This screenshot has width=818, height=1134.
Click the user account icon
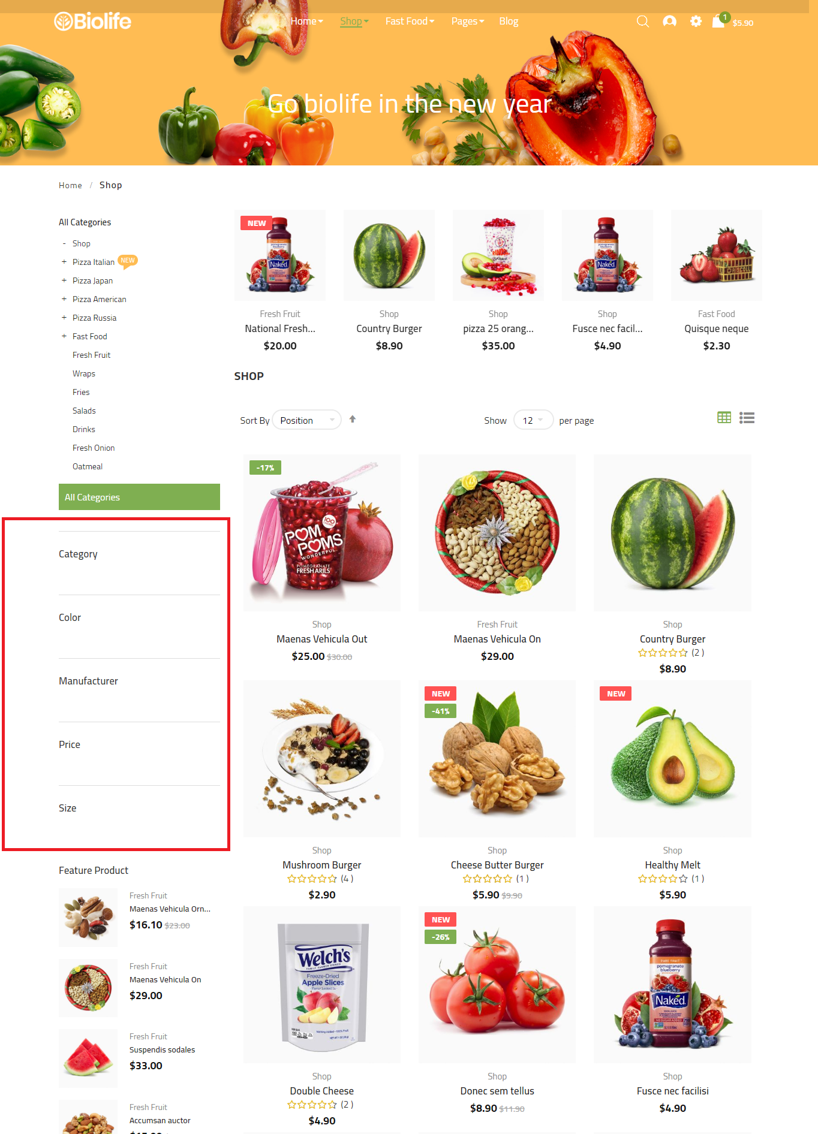(669, 22)
